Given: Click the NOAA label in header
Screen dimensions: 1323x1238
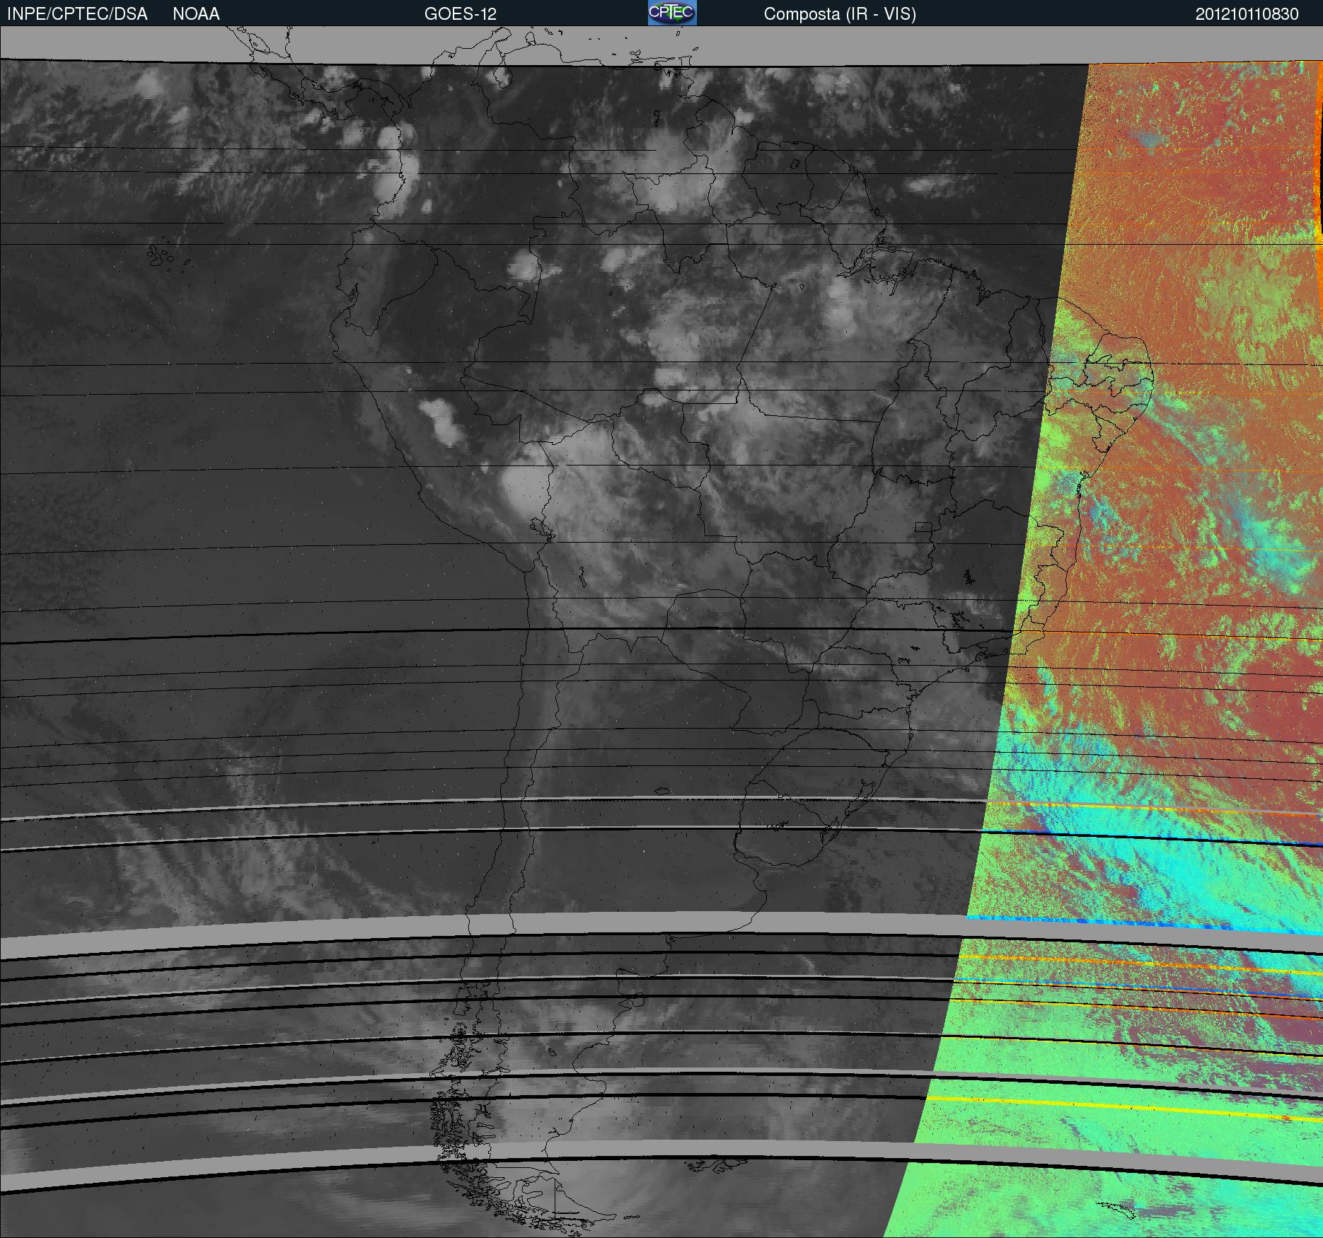Looking at the screenshot, I should click(196, 14).
